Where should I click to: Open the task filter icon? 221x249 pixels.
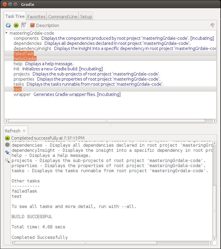pyautogui.click(x=24, y=25)
